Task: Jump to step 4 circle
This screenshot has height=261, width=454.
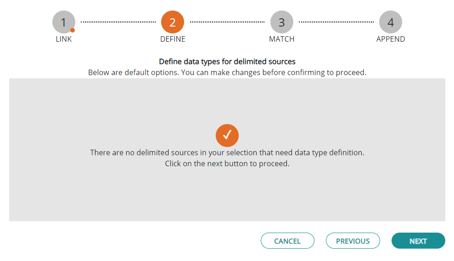Action: click(391, 22)
